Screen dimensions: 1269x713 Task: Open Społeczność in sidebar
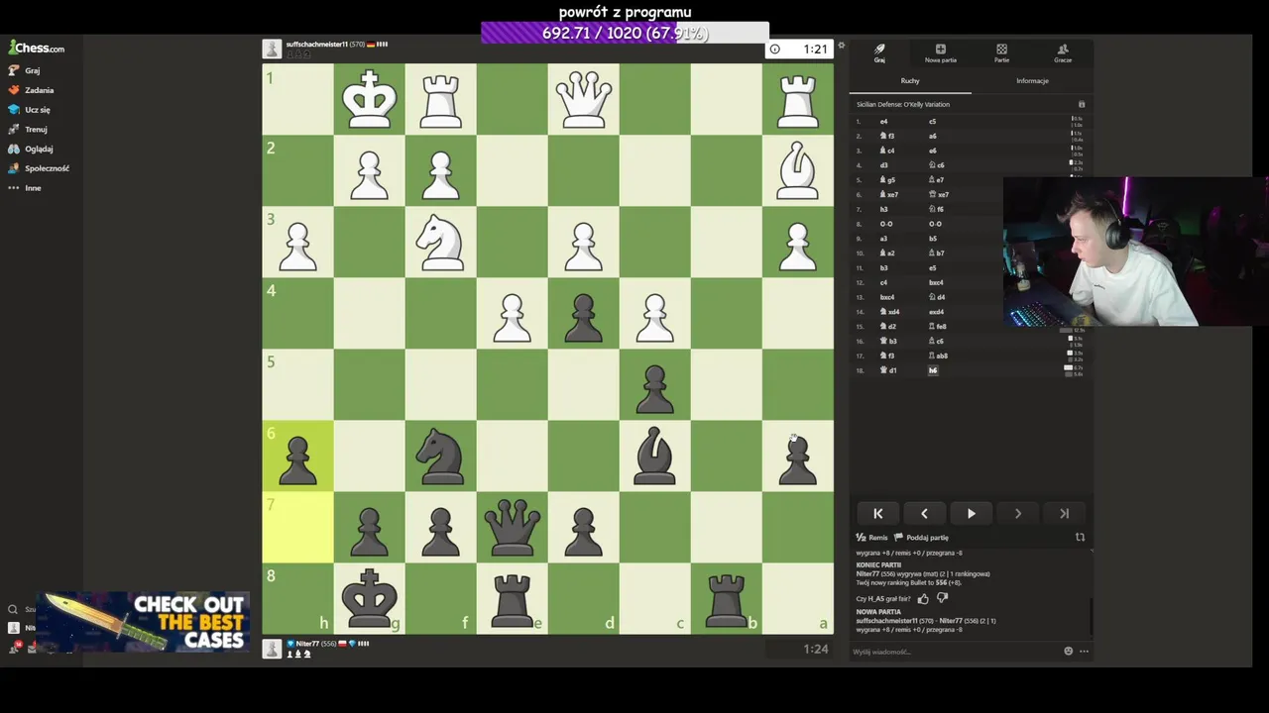(x=39, y=168)
